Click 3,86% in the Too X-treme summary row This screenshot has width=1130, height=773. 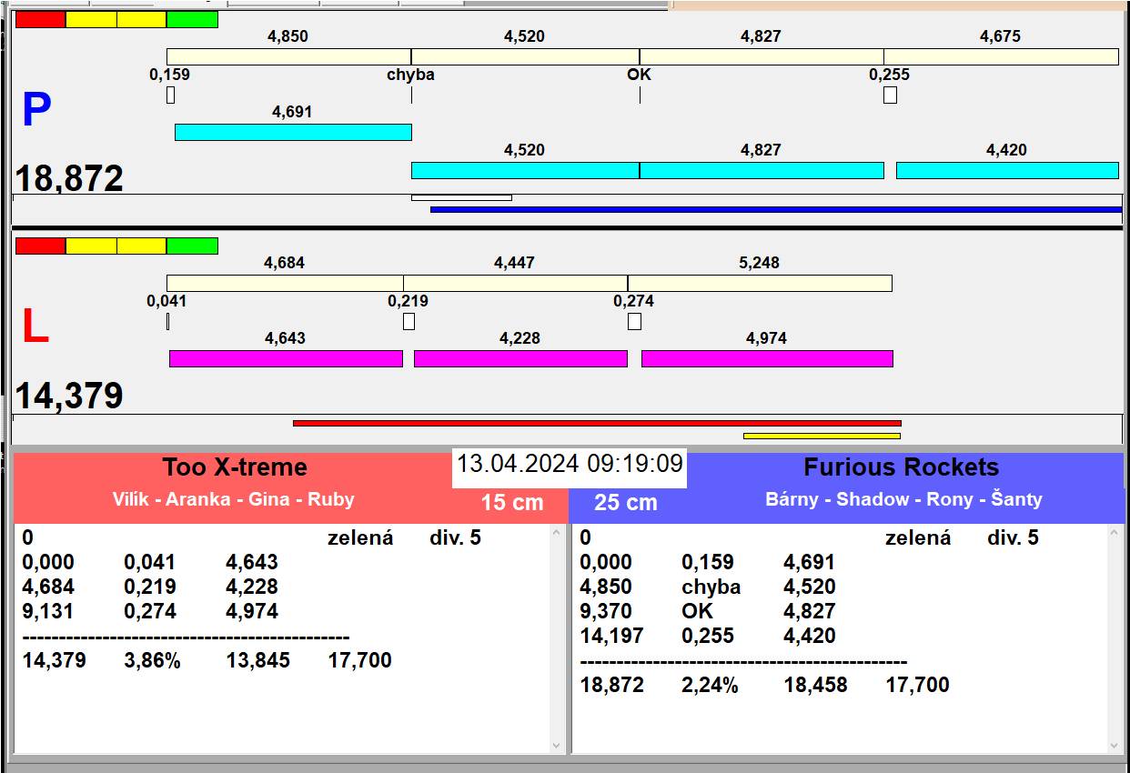click(152, 660)
